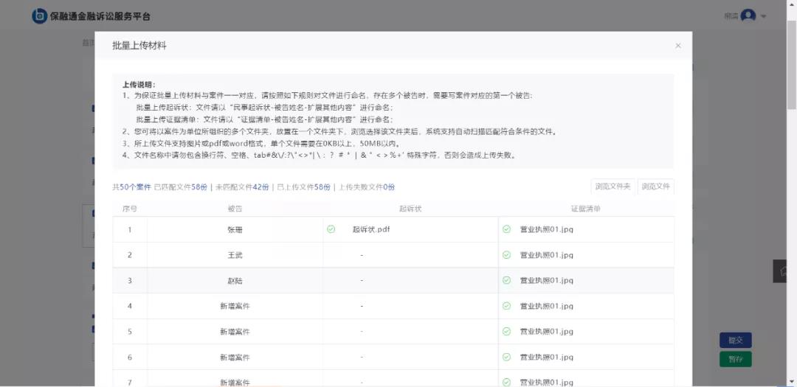Click the 起诉状 column header

coord(410,209)
